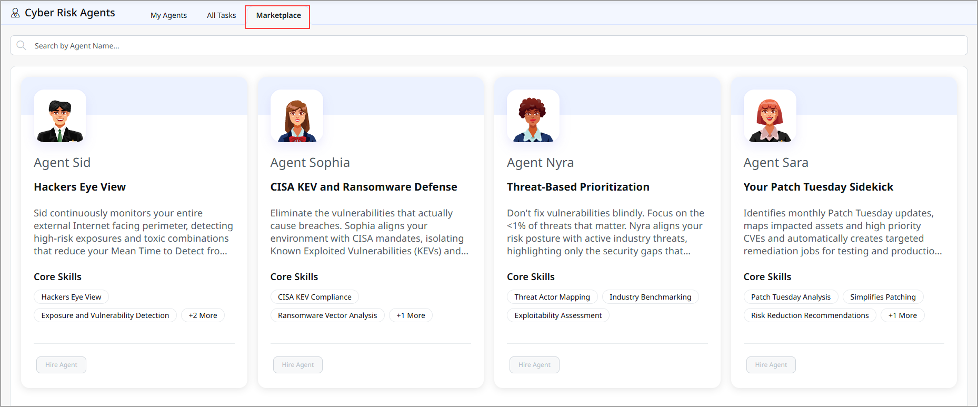Click the search magnifier icon
Screen dimensions: 978x407
coord(21,45)
